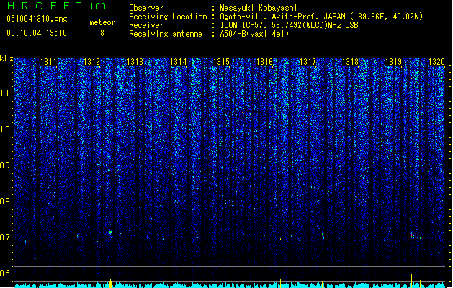Select the 1320 time marker

(x=436, y=62)
